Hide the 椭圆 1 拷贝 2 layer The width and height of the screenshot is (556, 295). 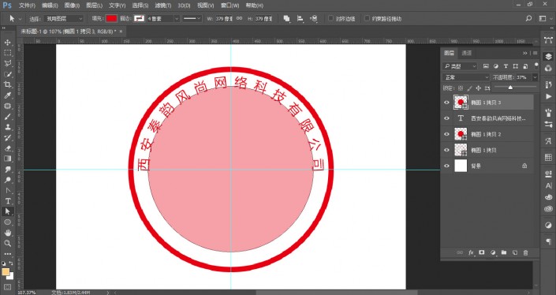click(x=447, y=134)
